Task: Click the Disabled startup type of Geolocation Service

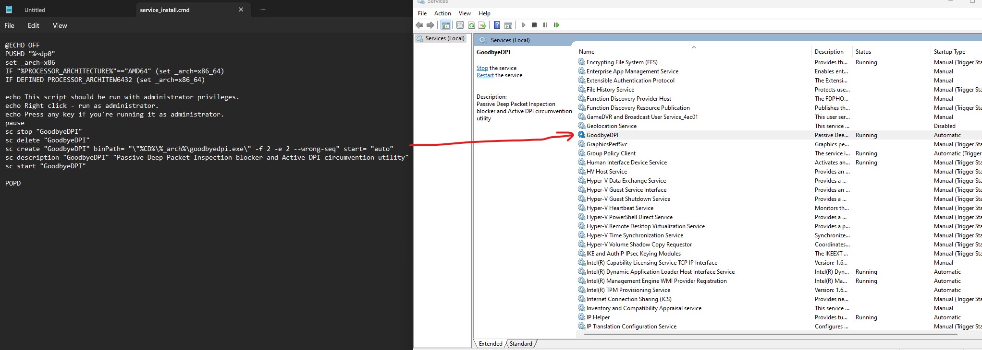Action: pyautogui.click(x=945, y=126)
